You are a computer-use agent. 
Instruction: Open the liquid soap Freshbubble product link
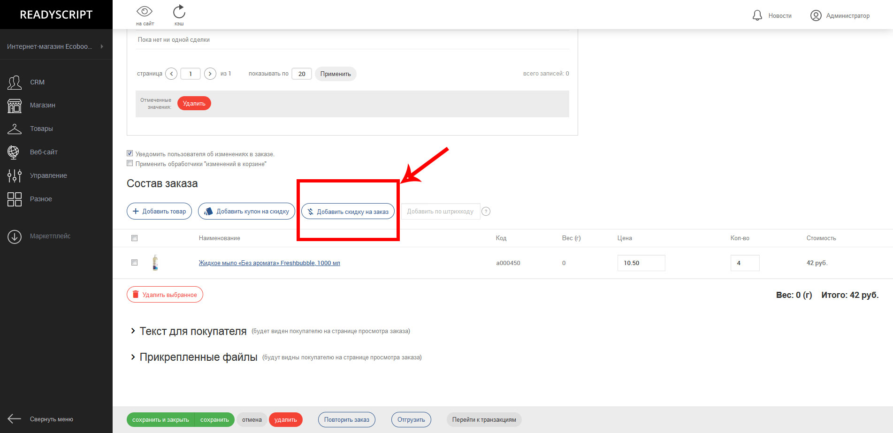click(269, 263)
